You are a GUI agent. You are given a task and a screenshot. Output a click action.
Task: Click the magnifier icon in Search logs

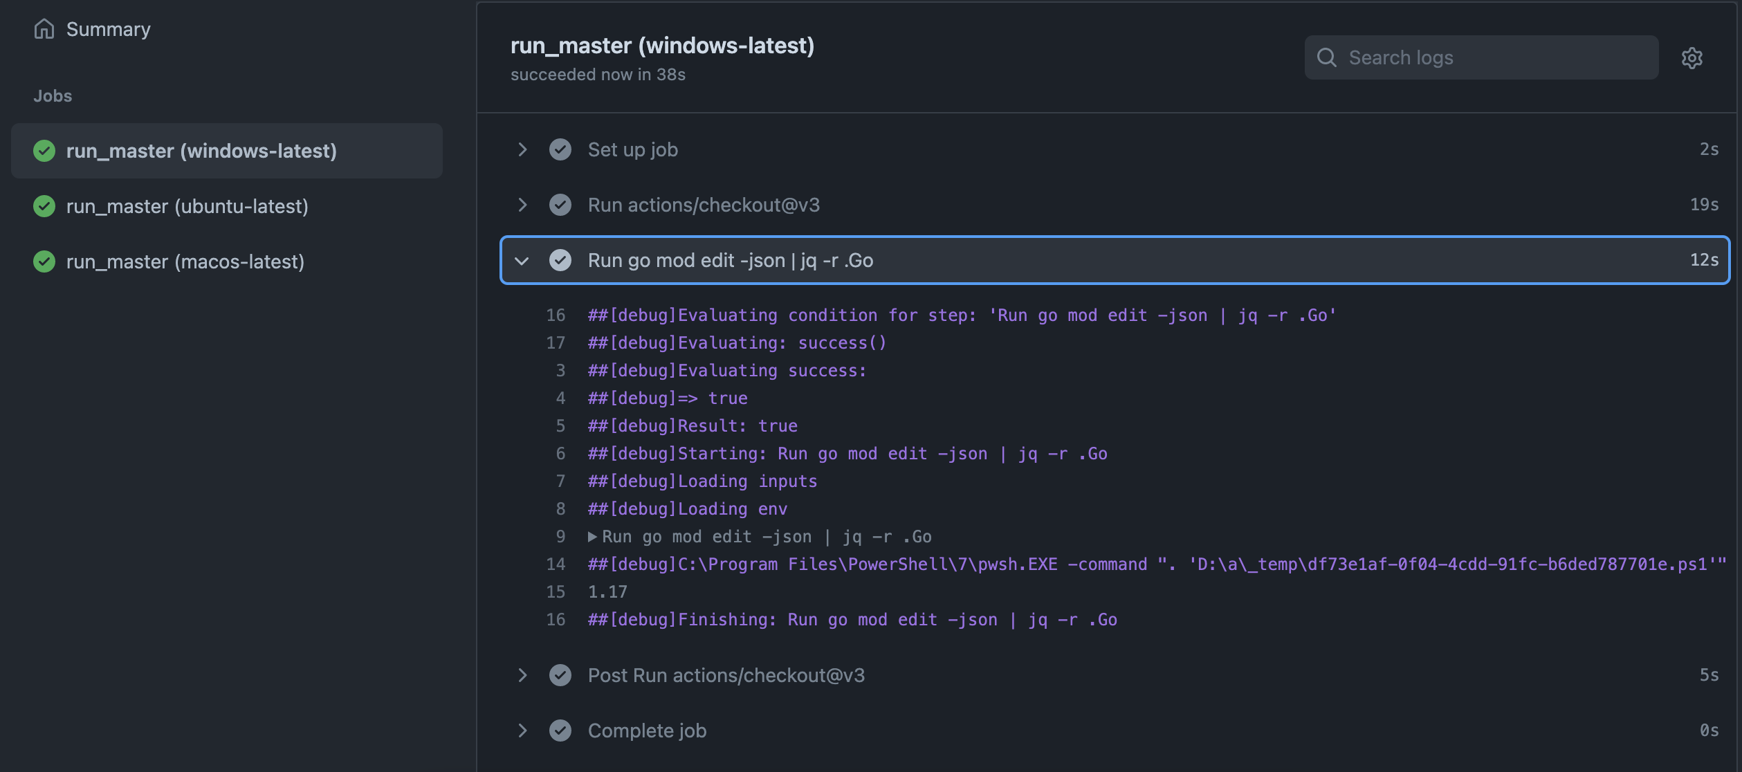1326,57
